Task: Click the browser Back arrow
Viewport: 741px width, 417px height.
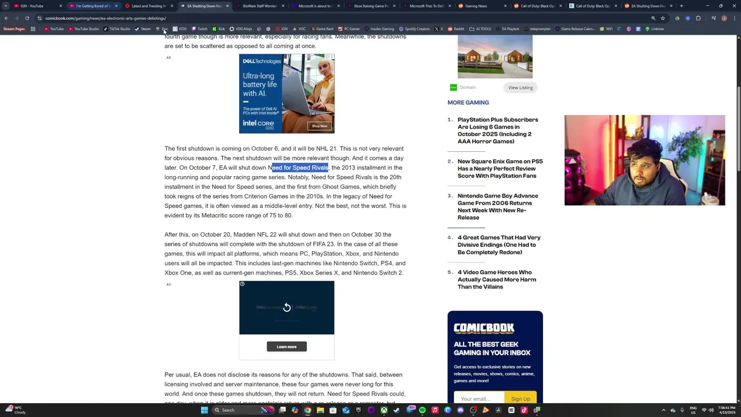Action: pyautogui.click(x=6, y=18)
